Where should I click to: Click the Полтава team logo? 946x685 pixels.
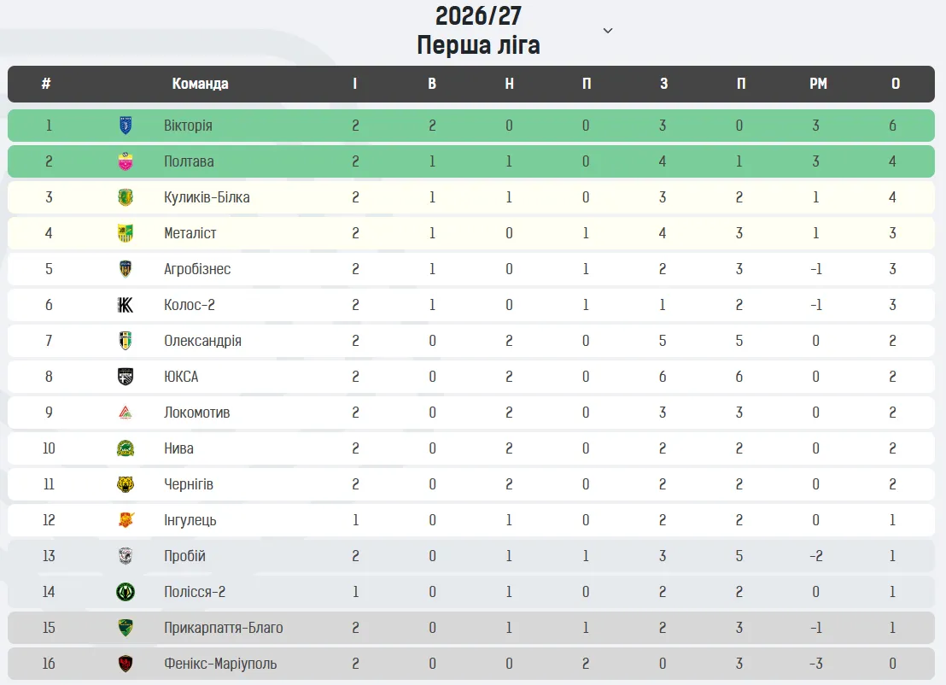pyautogui.click(x=126, y=161)
